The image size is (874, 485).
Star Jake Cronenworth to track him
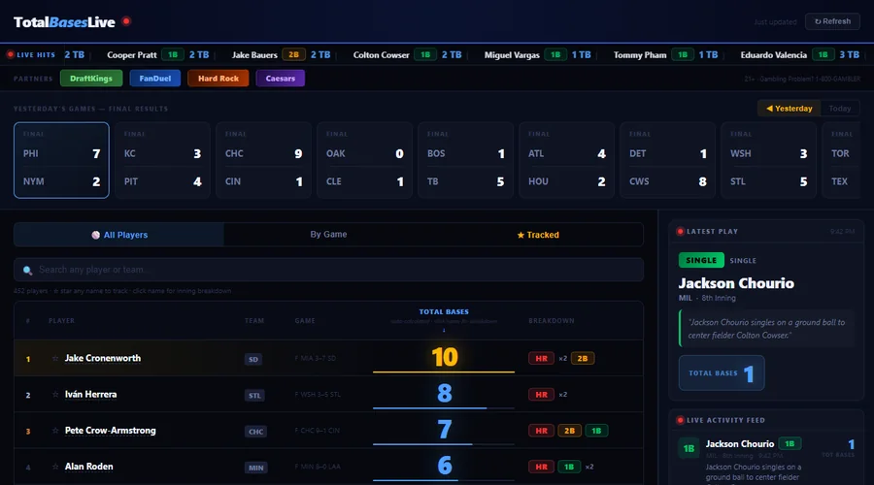[55, 359]
